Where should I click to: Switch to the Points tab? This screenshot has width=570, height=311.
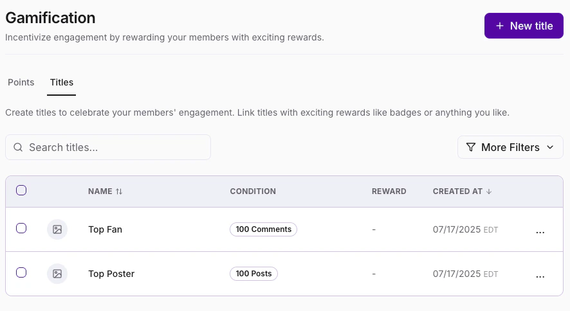point(21,82)
